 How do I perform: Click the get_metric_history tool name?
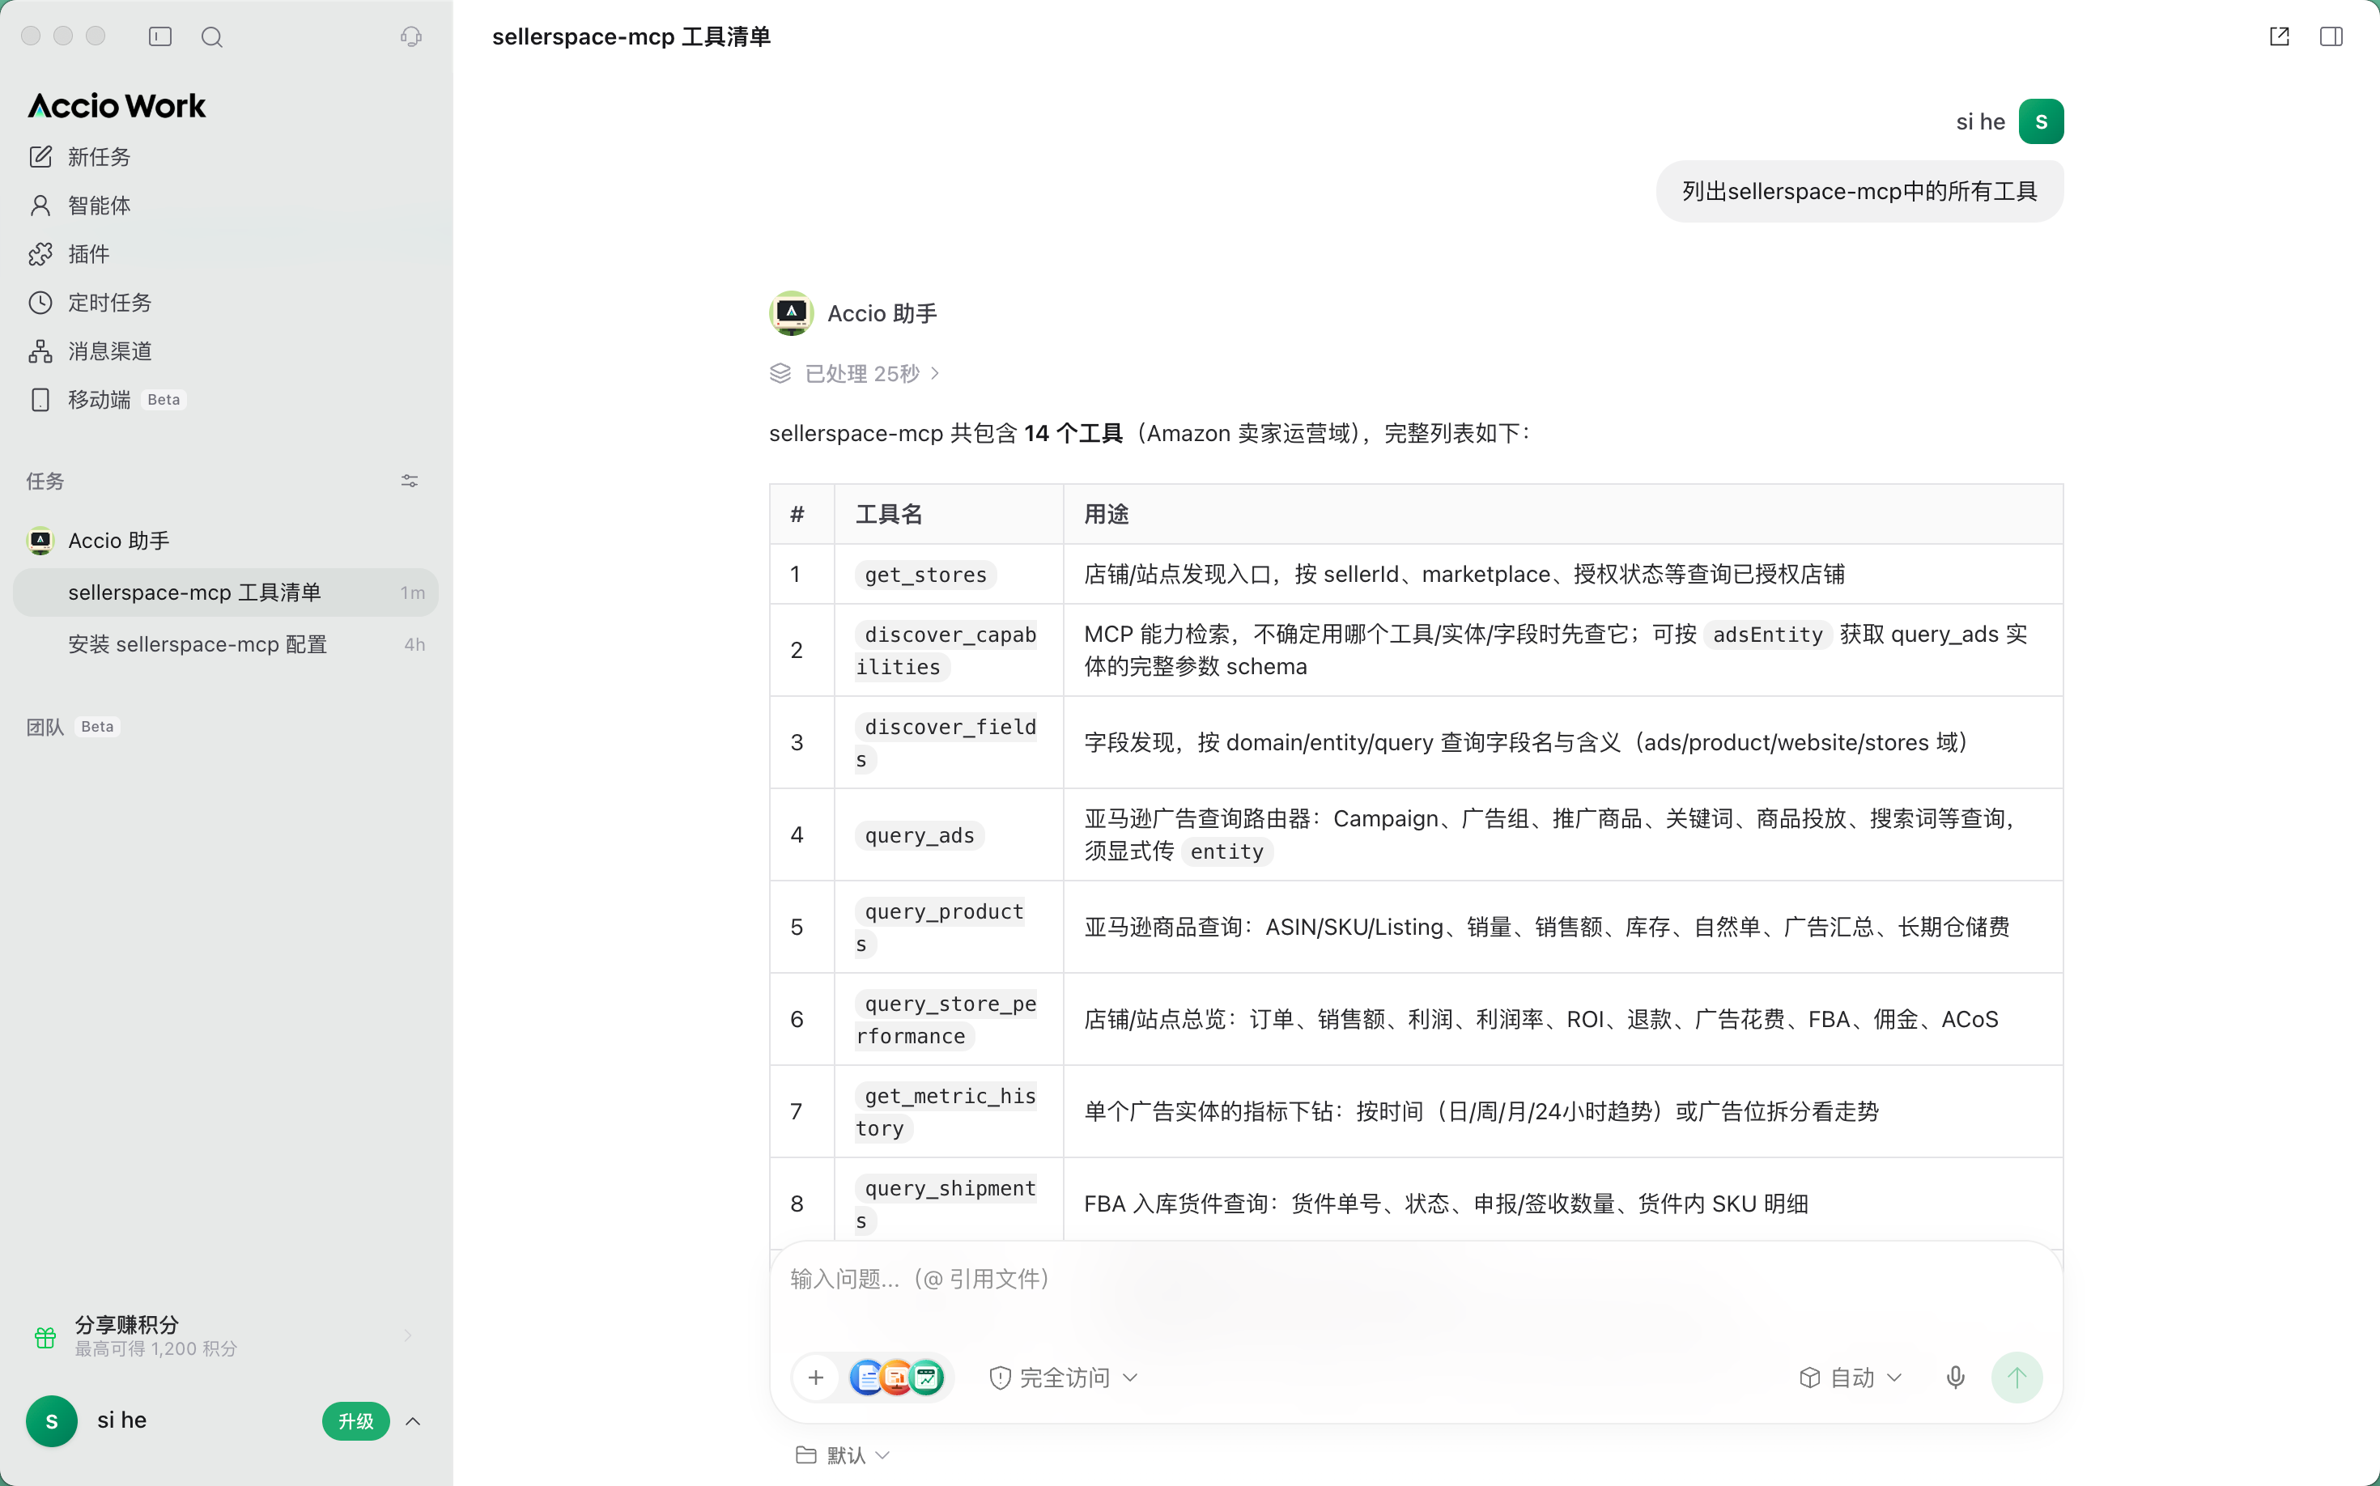(946, 1113)
